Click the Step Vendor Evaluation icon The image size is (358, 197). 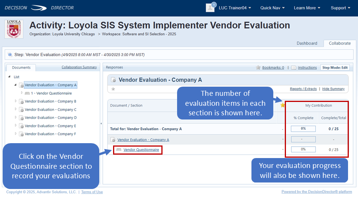[10, 55]
